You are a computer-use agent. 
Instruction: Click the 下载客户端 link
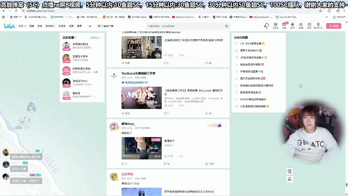point(106,26)
